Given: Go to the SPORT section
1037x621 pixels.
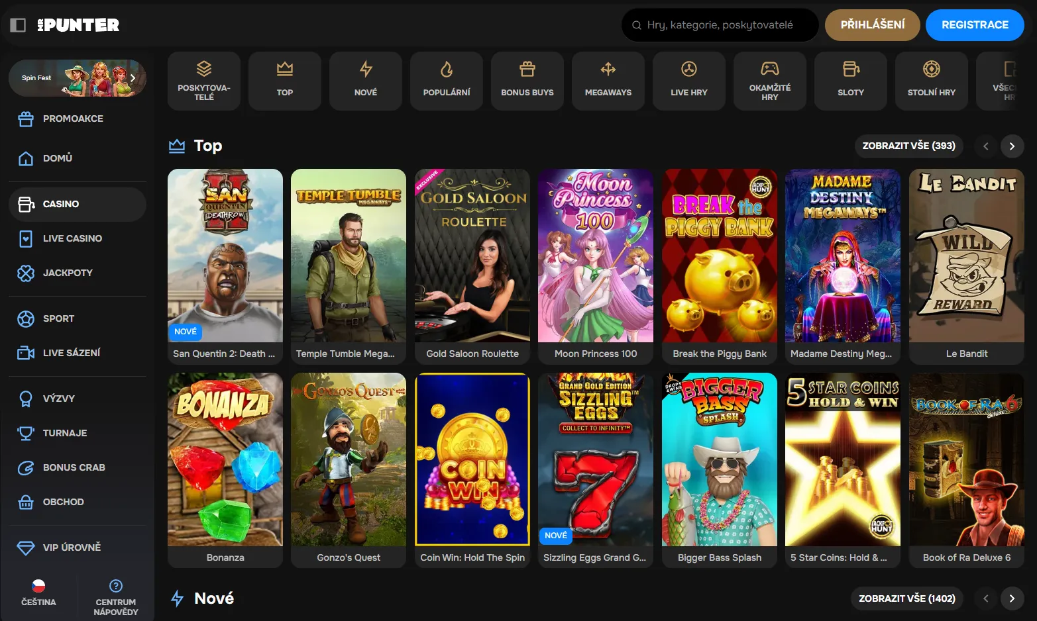Looking at the screenshot, I should click(x=58, y=318).
